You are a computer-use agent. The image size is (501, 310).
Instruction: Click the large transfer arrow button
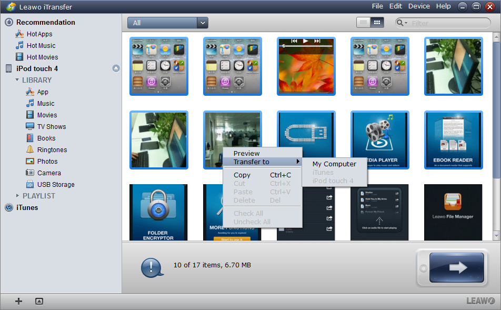point(457,267)
